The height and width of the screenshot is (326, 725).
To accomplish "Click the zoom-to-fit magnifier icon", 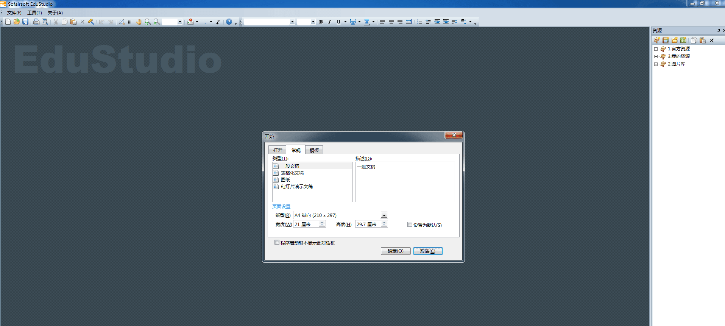I will pos(148,22).
